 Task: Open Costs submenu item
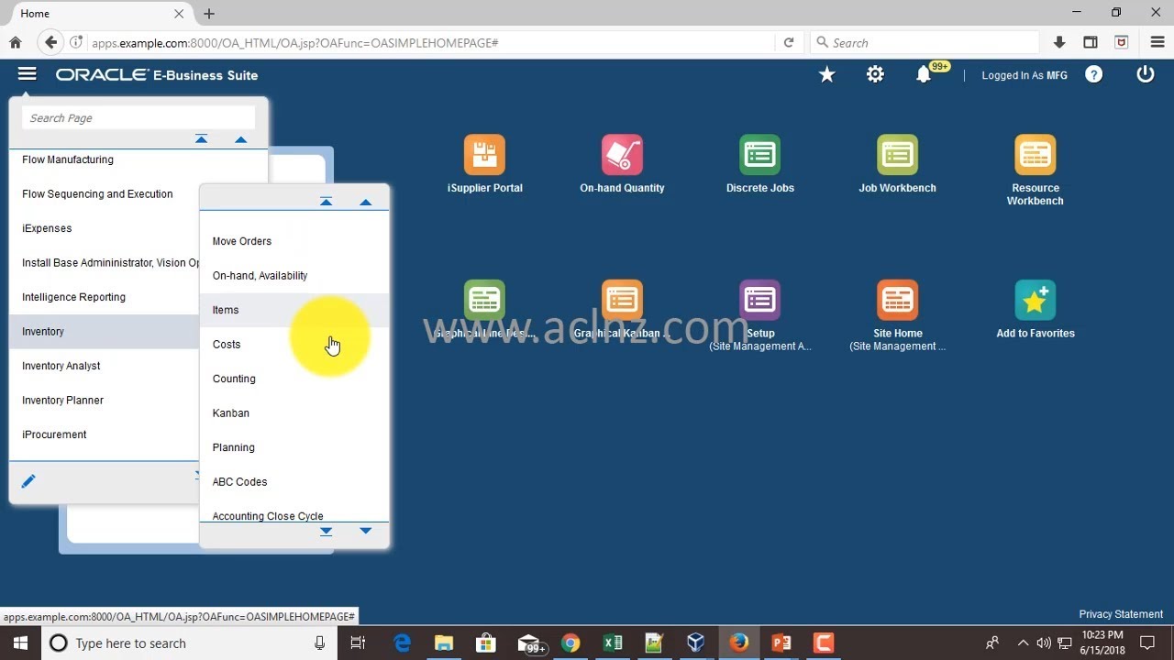[227, 345]
